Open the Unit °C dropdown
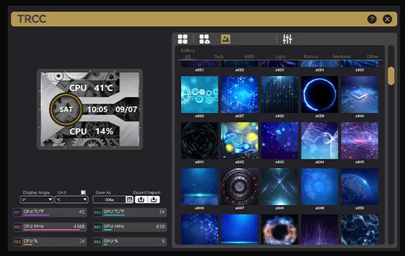Viewport: 405px width, 256px height. click(72, 199)
